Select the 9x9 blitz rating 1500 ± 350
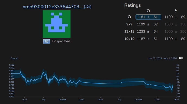 click(175, 24)
